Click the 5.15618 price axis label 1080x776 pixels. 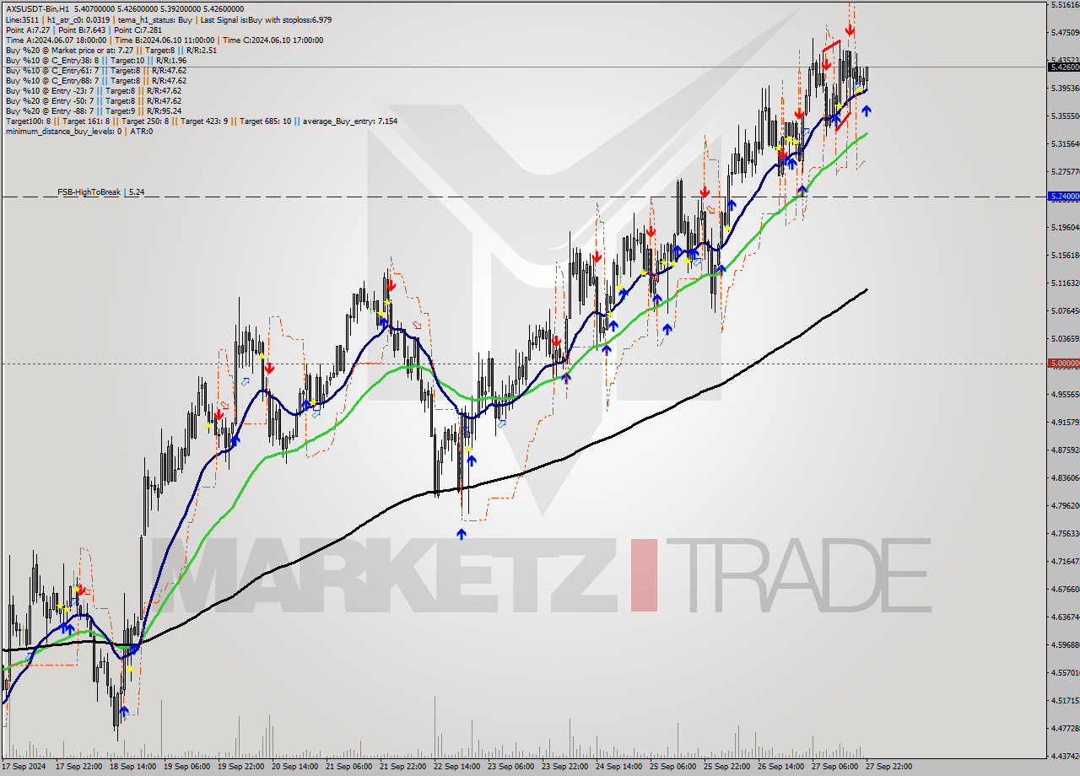coord(1064,255)
